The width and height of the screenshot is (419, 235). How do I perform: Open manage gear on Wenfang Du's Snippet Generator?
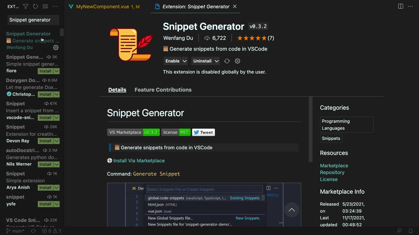[56, 47]
